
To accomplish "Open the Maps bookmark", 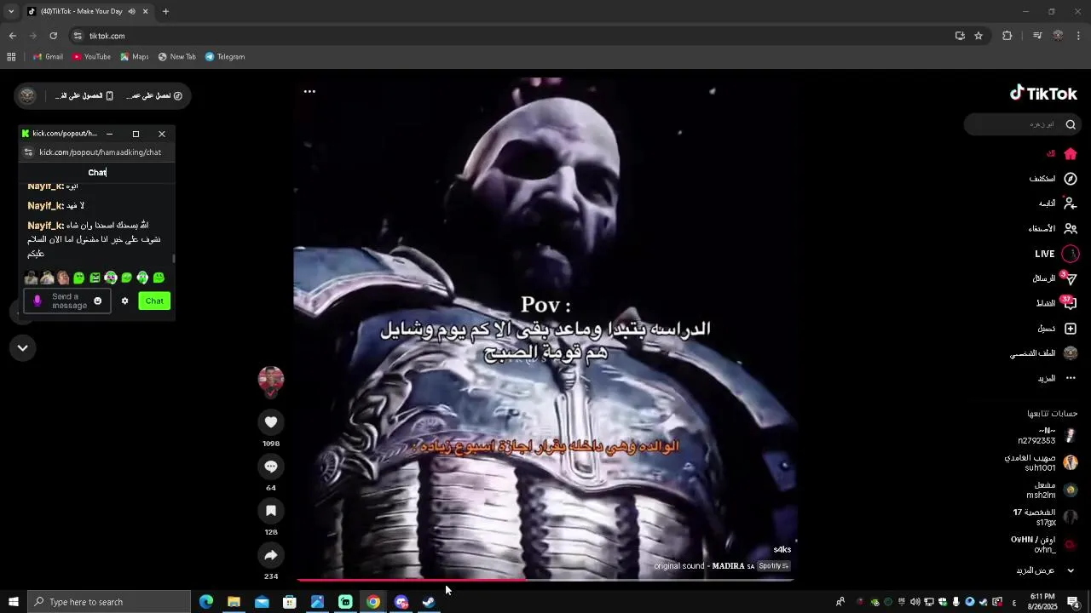I will (x=134, y=57).
